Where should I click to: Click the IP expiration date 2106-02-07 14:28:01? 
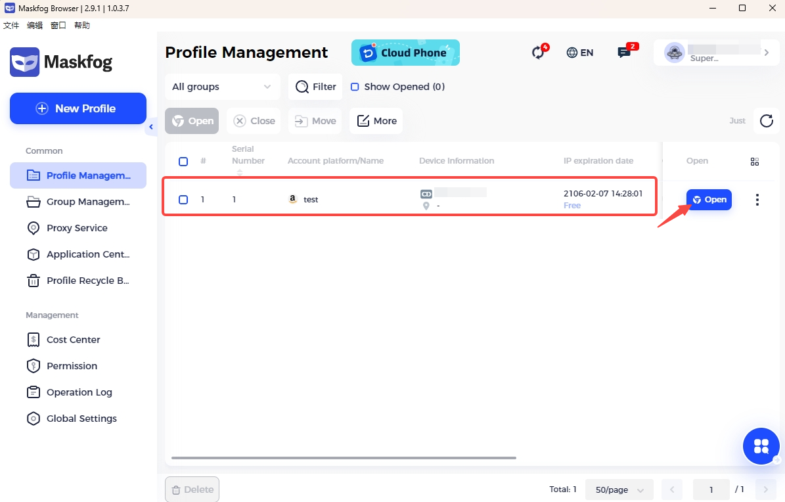pyautogui.click(x=603, y=193)
